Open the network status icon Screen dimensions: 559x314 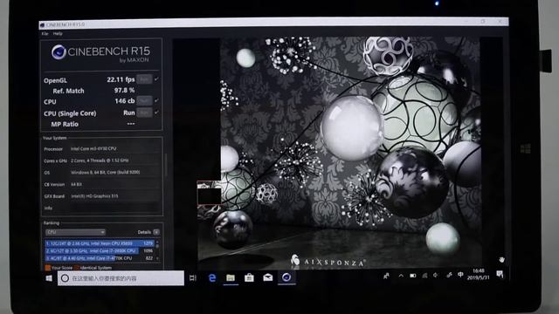pos(424,276)
